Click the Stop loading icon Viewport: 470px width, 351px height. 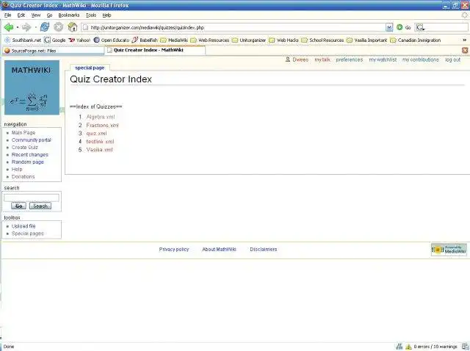pyautogui.click(x=59, y=27)
